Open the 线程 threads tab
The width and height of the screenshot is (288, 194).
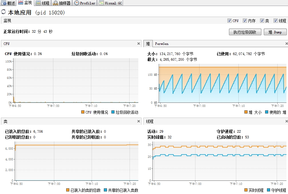[x=43, y=3]
